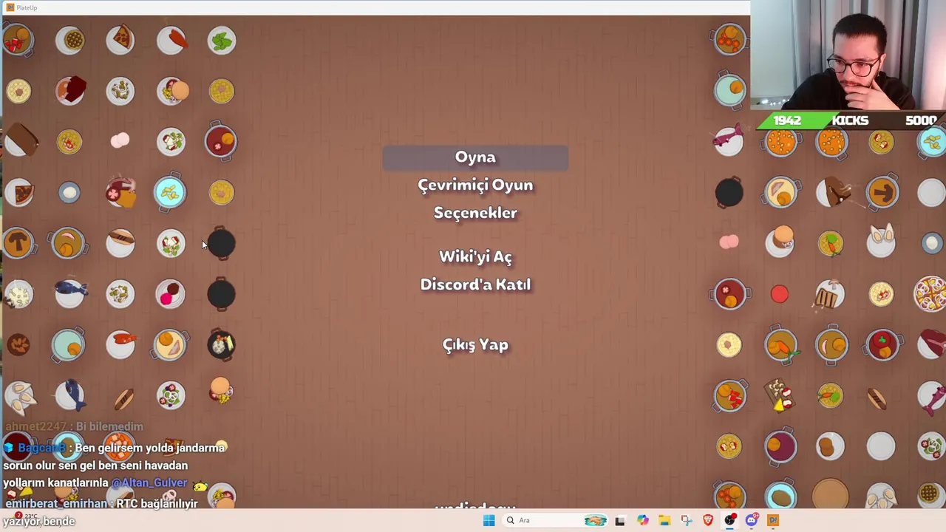
Task: Open the Windows Start menu
Action: [489, 520]
